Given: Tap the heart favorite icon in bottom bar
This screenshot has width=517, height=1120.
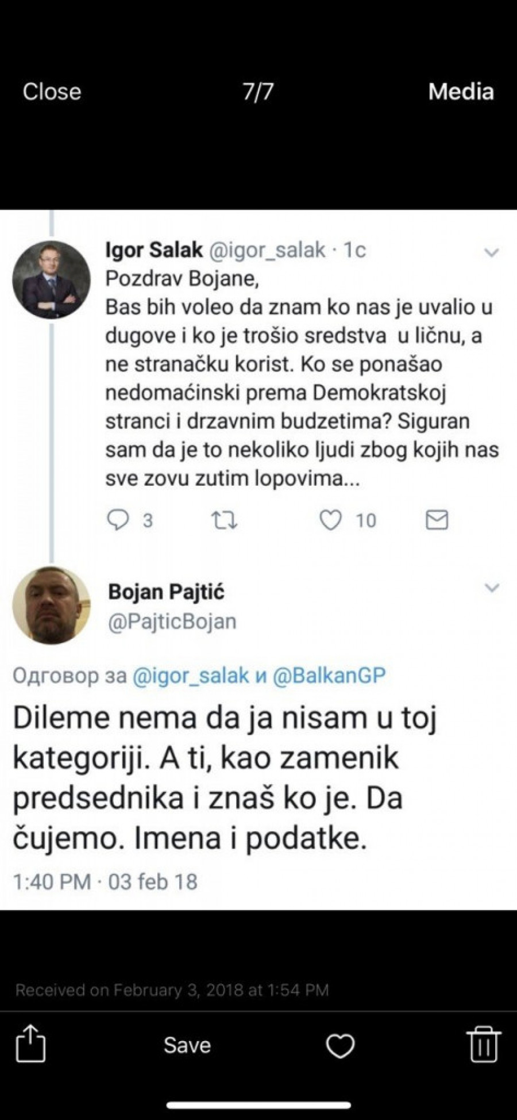Looking at the screenshot, I should [x=340, y=1045].
